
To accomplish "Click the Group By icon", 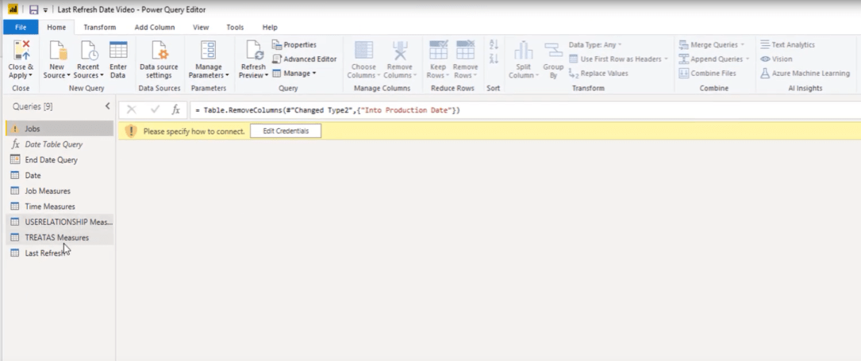I will (x=554, y=51).
